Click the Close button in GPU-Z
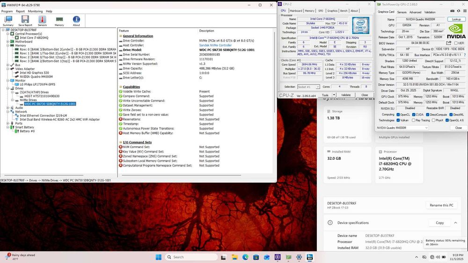The height and width of the screenshot is (263, 468). click(x=458, y=128)
